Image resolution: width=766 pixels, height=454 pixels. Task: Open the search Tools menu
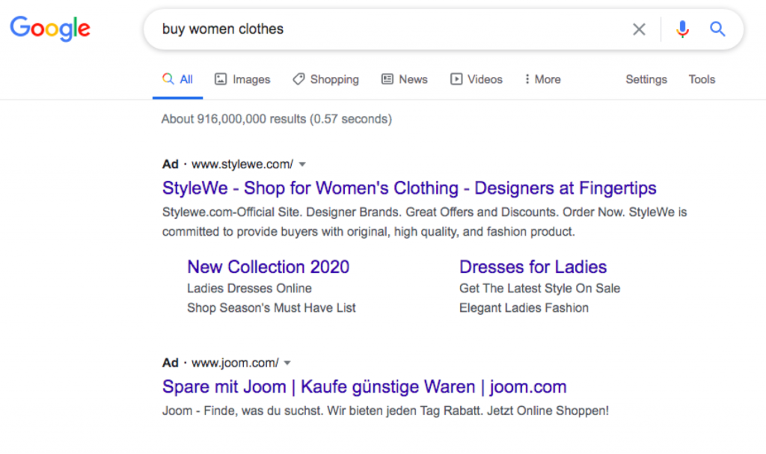click(x=702, y=79)
